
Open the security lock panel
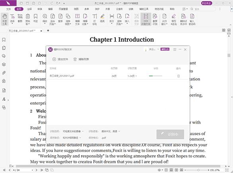click(x=4, y=81)
